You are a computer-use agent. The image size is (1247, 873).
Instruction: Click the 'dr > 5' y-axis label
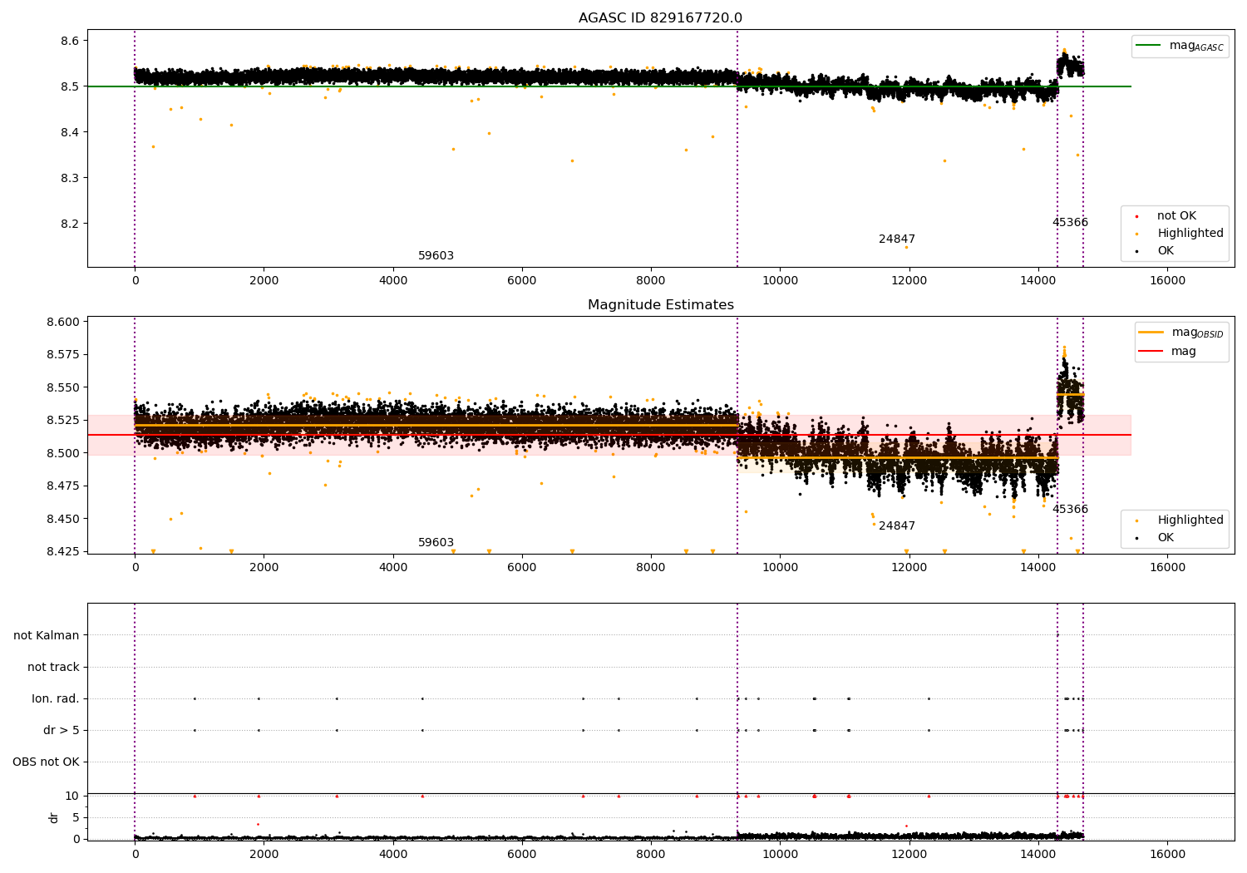coord(62,731)
